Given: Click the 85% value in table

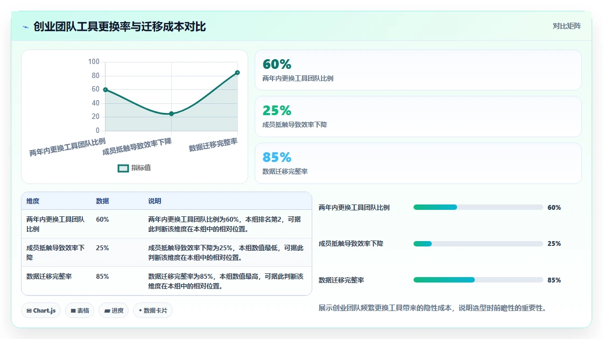Looking at the screenshot, I should point(102,277).
